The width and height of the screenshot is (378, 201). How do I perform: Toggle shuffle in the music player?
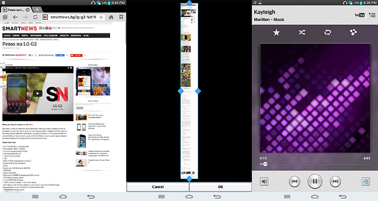coord(301,32)
